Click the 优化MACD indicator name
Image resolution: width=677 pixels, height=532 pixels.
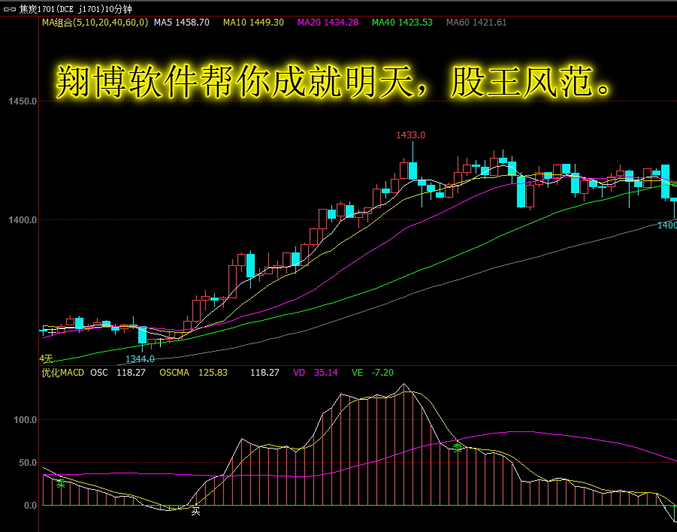click(63, 373)
